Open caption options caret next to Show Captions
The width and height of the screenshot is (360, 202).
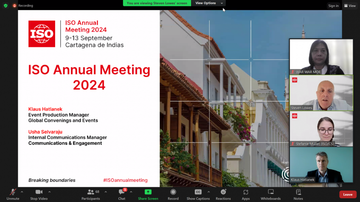click(x=209, y=192)
